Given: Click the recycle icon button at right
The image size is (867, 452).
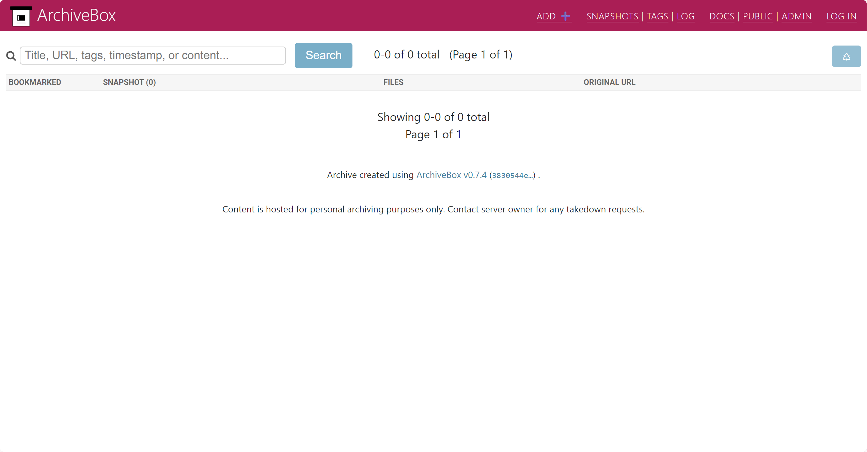Looking at the screenshot, I should (x=846, y=56).
